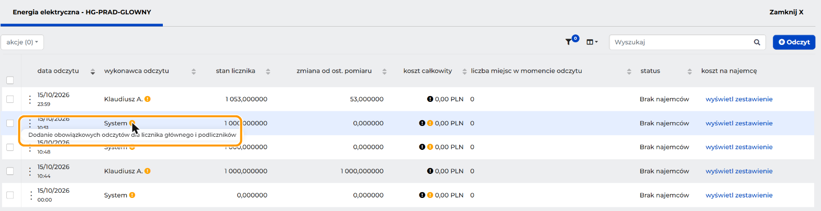Open wyświetl zestawienie for 10:48 row
This screenshot has height=211, width=821.
739,147
